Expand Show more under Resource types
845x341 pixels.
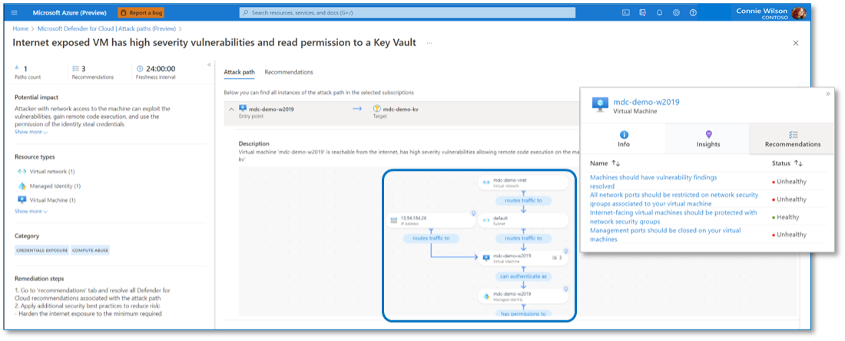point(31,211)
